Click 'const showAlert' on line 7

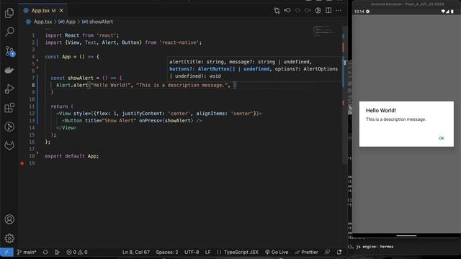[72, 78]
